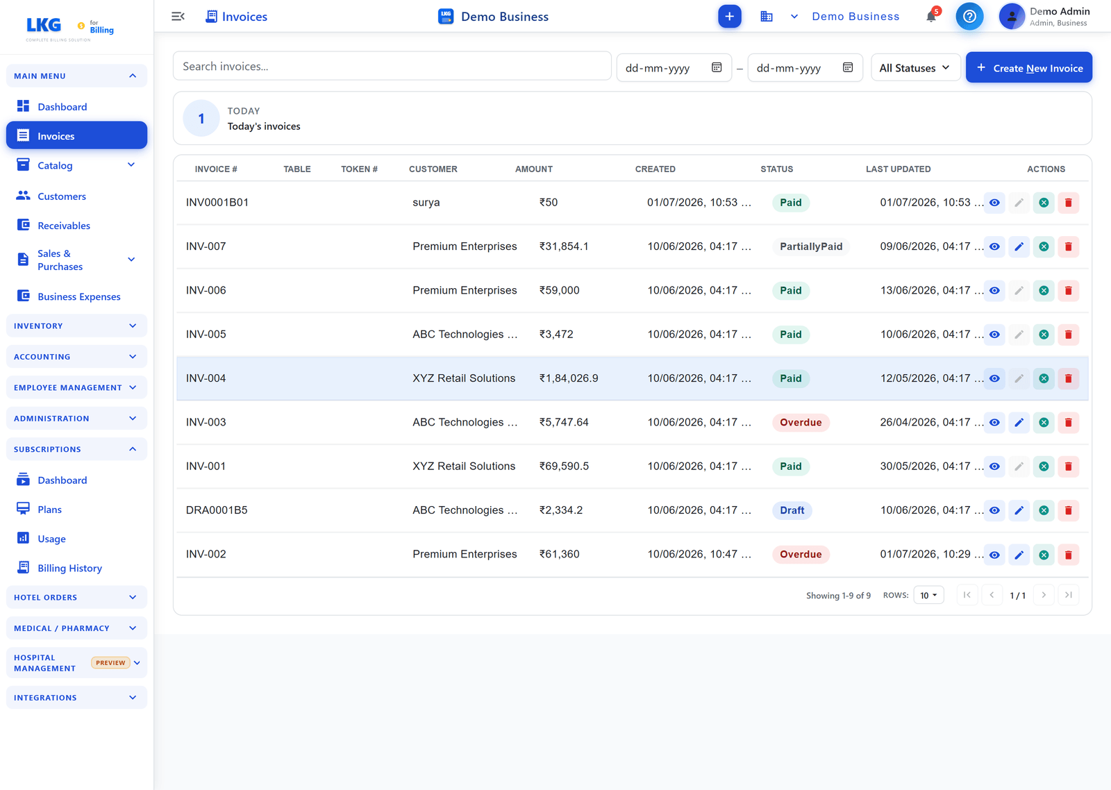Go to the next page of invoices
The image size is (1111, 790).
(1044, 595)
